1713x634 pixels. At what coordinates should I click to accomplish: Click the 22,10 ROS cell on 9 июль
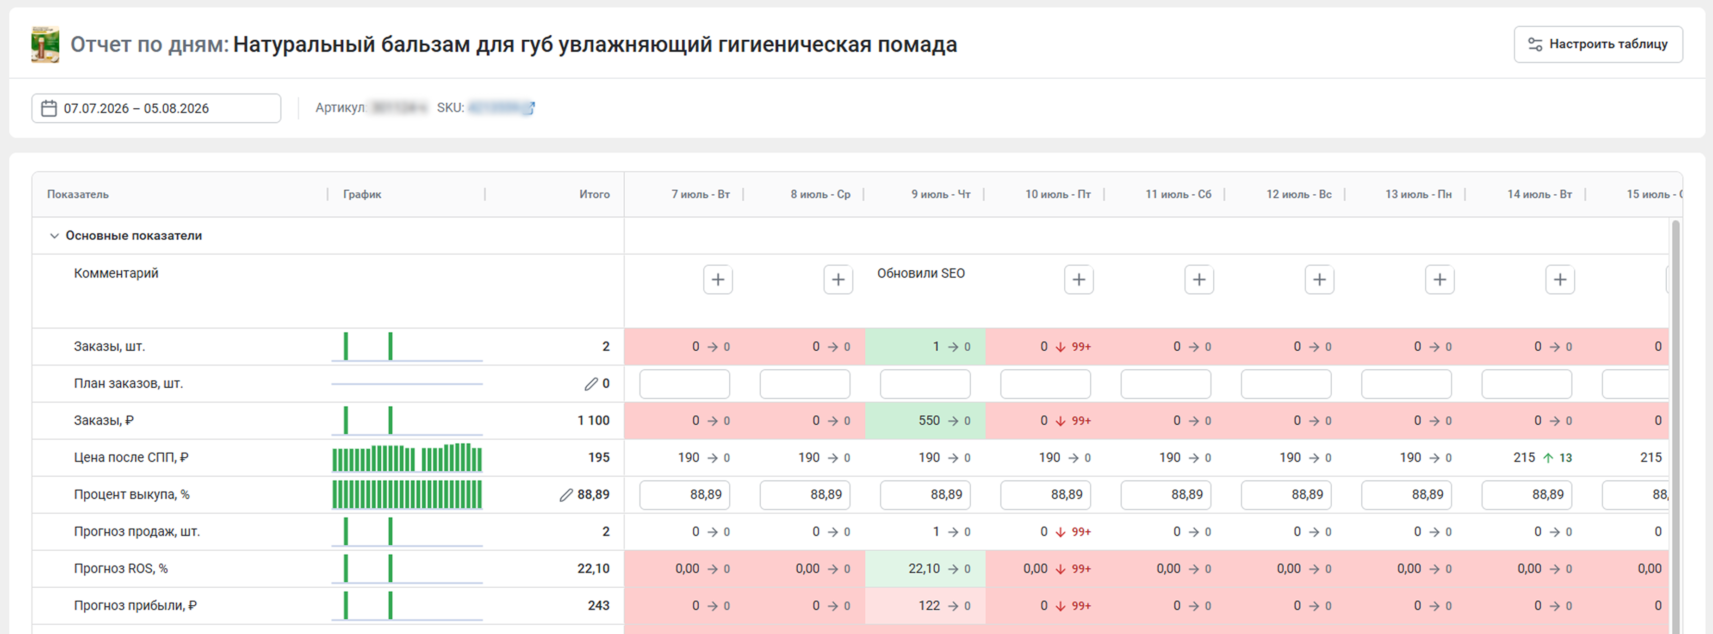[925, 569]
